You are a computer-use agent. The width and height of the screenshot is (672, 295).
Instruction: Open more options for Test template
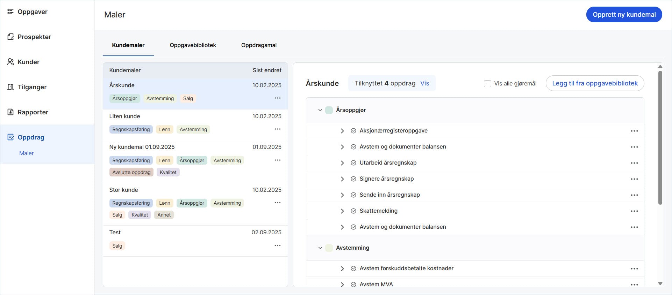click(x=277, y=245)
